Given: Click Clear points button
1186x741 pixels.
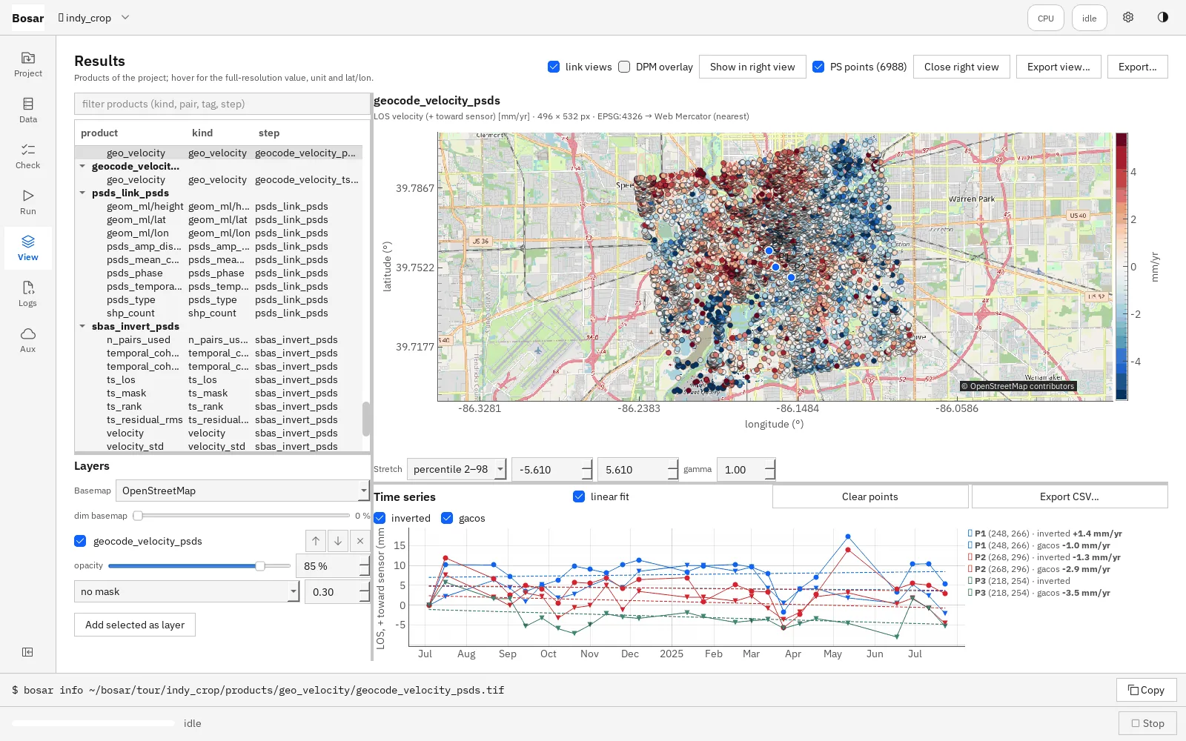Looking at the screenshot, I should click(870, 496).
